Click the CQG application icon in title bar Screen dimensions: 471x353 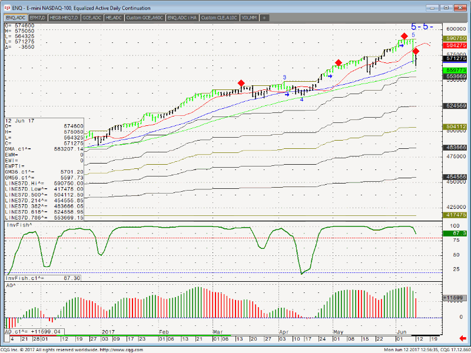pos(8,8)
